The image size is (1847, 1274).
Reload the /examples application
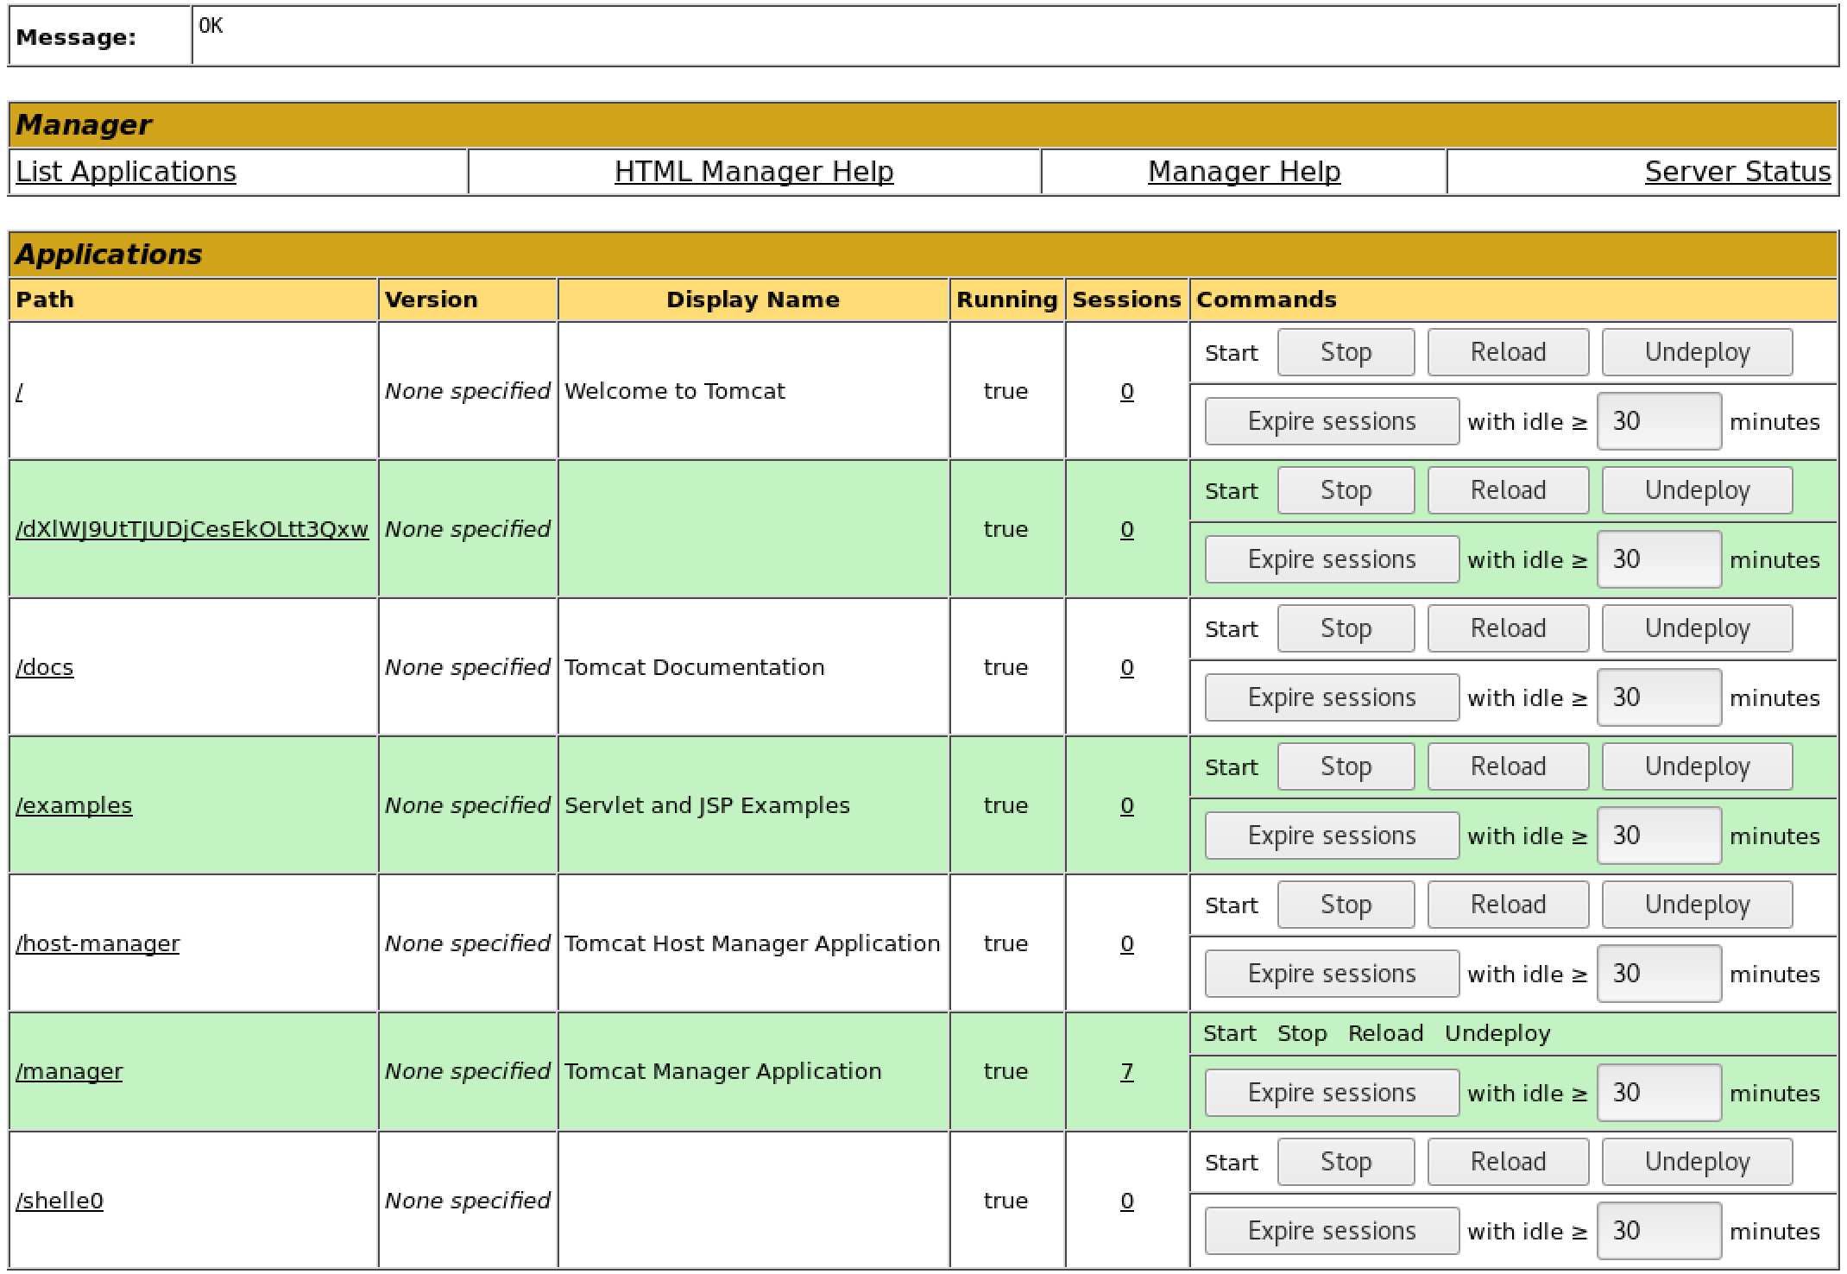pos(1508,766)
